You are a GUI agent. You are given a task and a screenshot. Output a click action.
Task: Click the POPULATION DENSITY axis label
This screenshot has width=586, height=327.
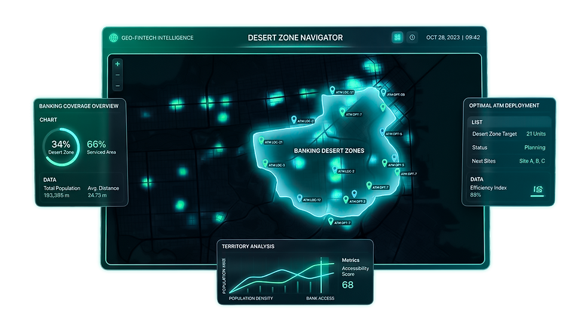pos(251,298)
